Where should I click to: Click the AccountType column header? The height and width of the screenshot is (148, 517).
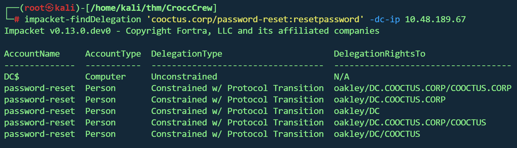click(x=113, y=54)
